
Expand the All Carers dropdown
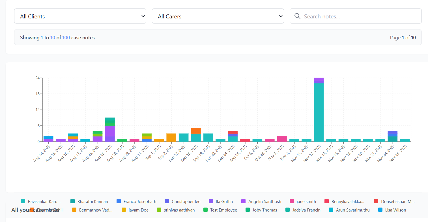coord(218,16)
